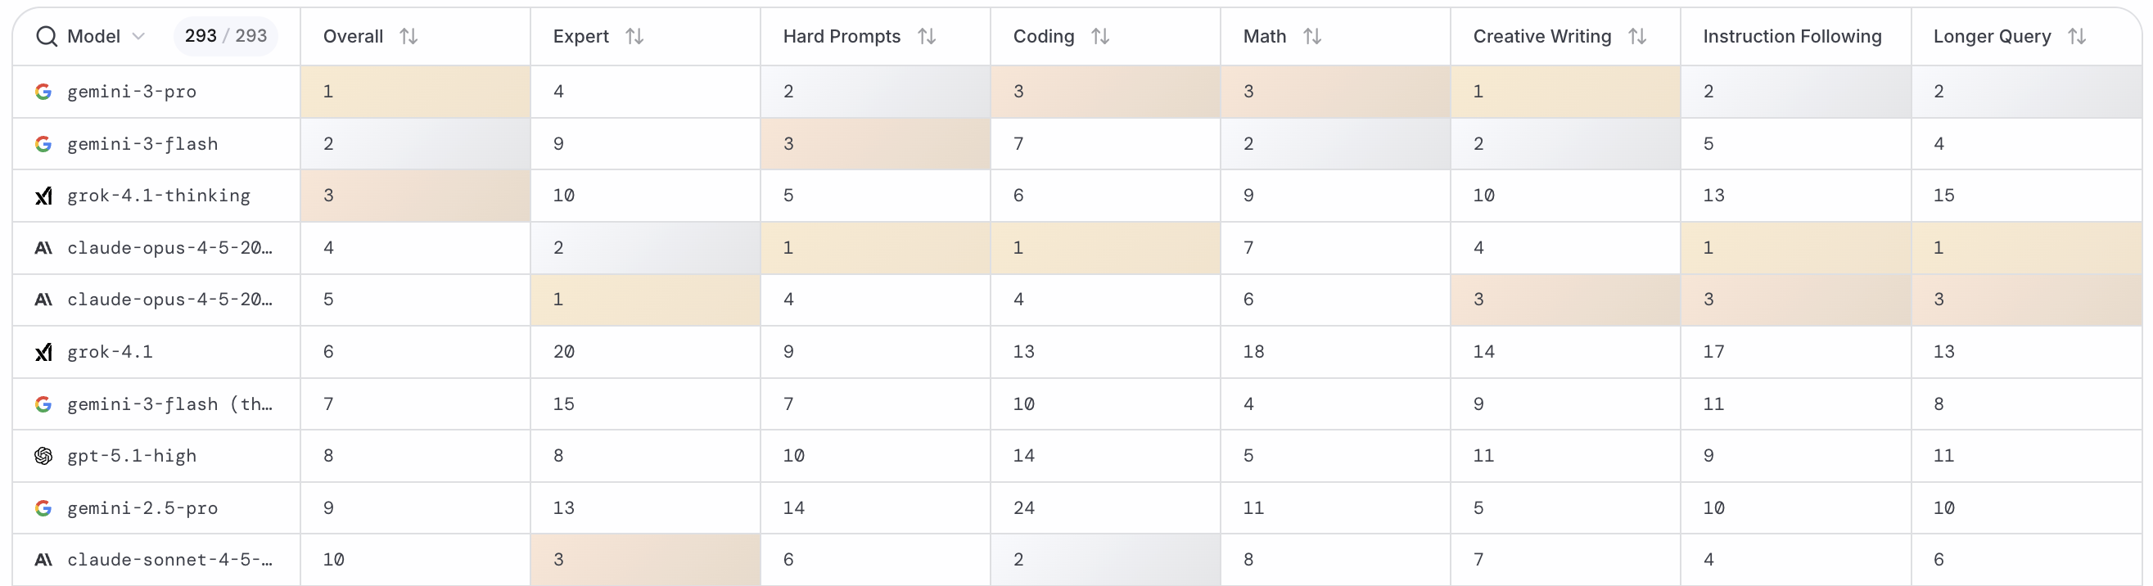
Task: Click gemini-3-pro's highlighted Overall rank cell
Action: 414,91
